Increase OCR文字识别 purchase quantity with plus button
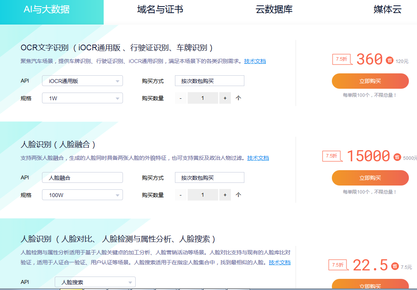 pos(225,98)
